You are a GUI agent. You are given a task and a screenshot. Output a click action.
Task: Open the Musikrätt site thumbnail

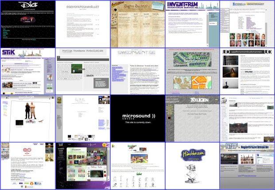28,118
